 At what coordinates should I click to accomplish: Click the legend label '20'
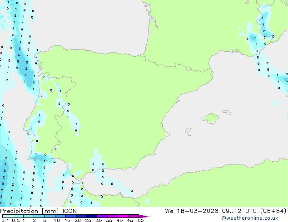78,220
